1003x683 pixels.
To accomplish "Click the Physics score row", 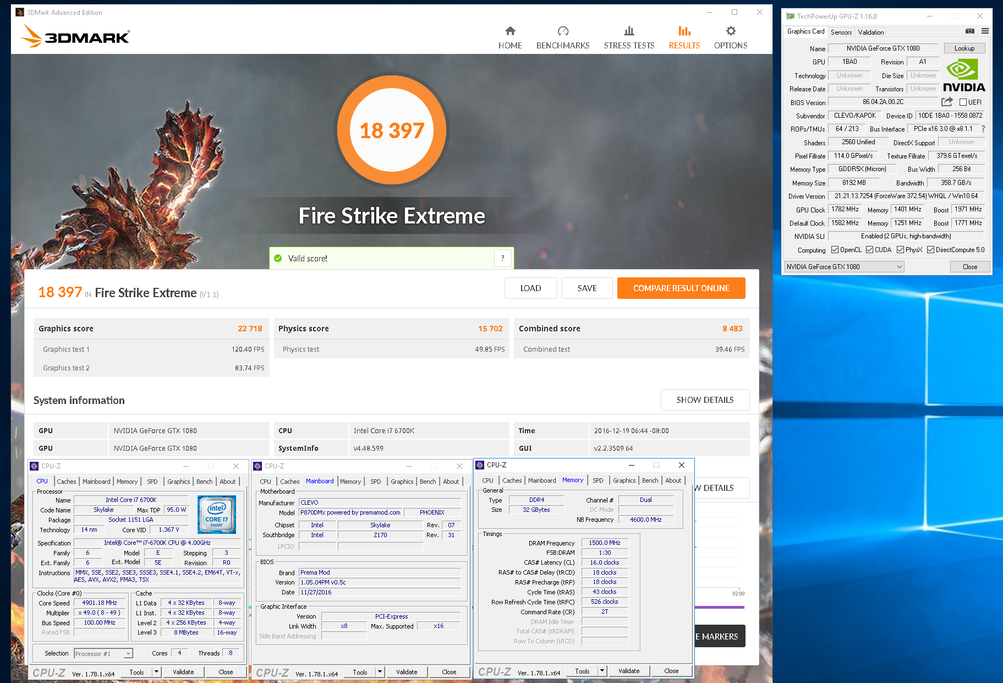I will 391,329.
